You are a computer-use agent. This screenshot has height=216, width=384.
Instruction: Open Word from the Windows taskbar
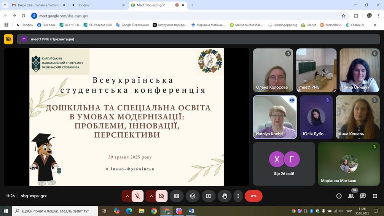pyautogui.click(x=191, y=211)
